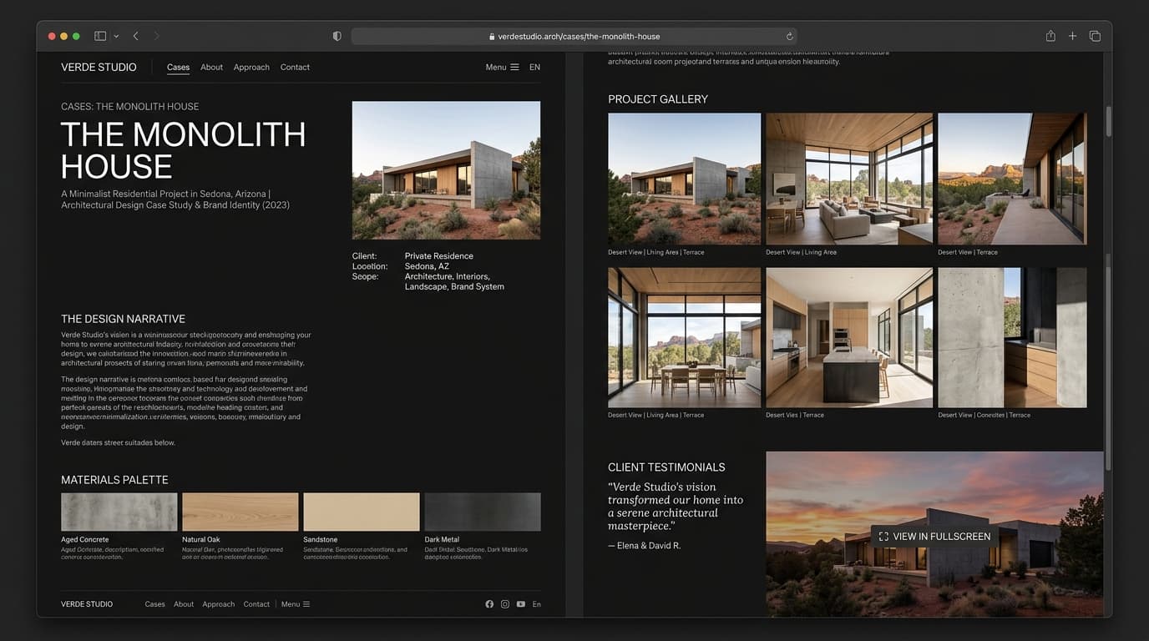Image resolution: width=1149 pixels, height=641 pixels.
Task: Open About in the footer links
Action: tap(184, 603)
